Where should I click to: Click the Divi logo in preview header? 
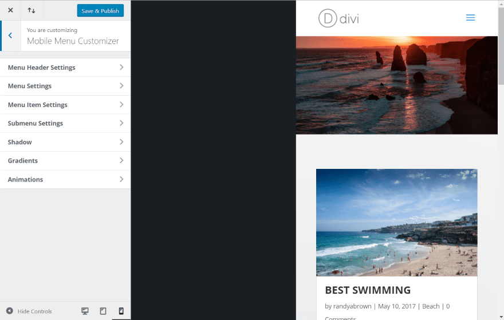point(338,18)
